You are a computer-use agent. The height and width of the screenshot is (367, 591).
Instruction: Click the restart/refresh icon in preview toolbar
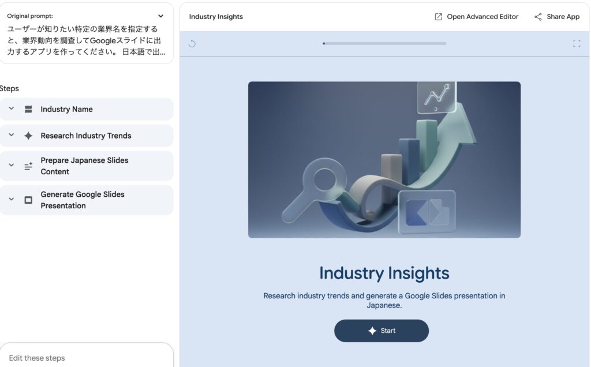pyautogui.click(x=192, y=43)
